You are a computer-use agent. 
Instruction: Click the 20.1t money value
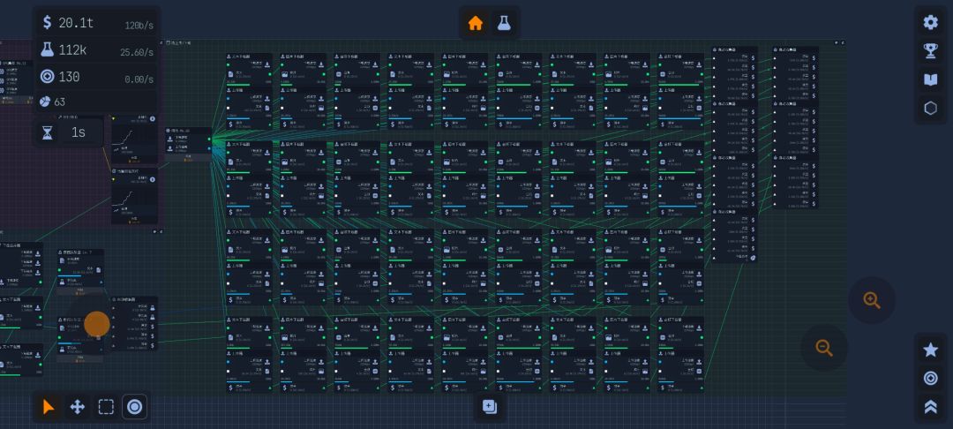(76, 23)
